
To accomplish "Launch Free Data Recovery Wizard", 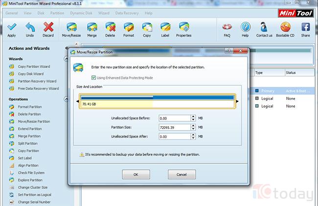I will [38, 89].
